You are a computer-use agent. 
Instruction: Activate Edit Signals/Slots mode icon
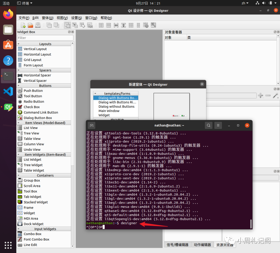tap(75, 25)
